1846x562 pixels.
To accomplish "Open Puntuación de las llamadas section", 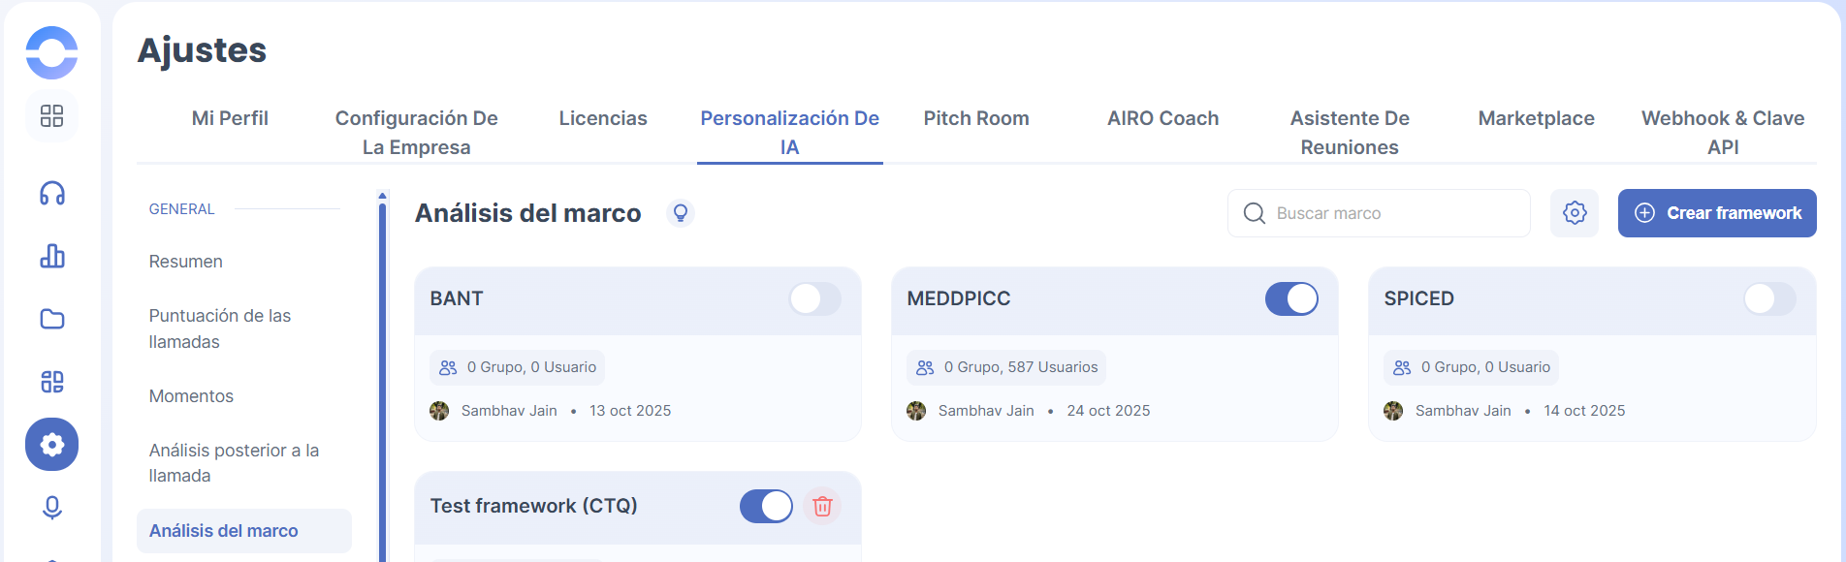I will point(220,328).
